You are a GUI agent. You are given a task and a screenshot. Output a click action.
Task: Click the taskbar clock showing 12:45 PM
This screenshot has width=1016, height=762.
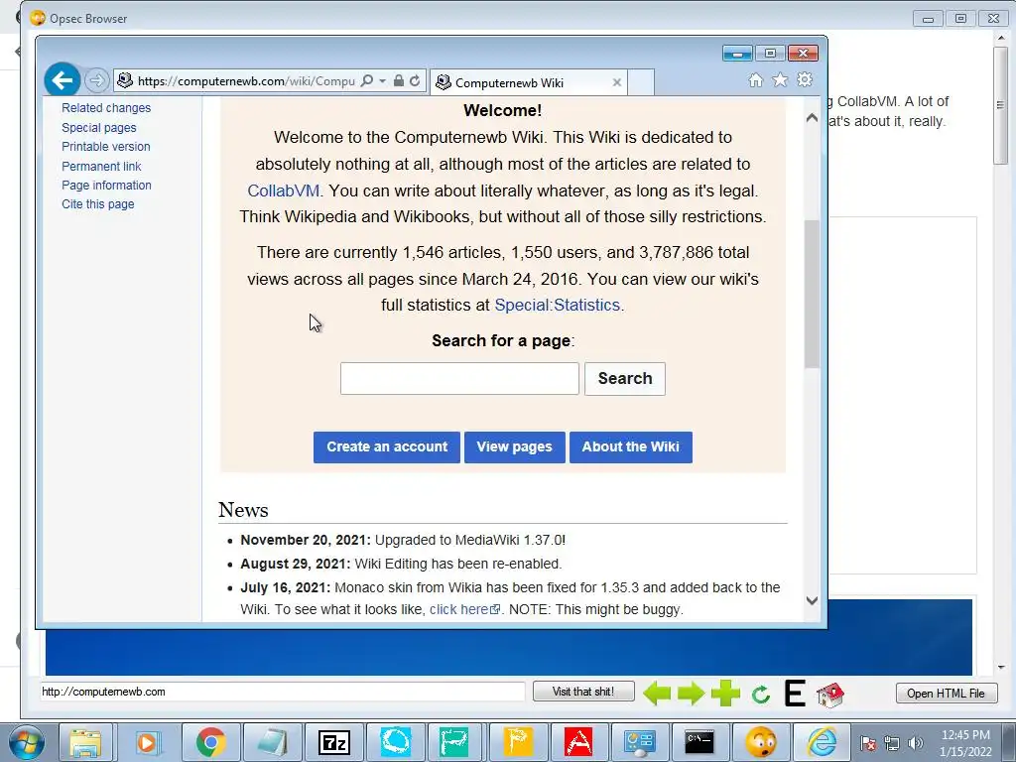point(965,743)
